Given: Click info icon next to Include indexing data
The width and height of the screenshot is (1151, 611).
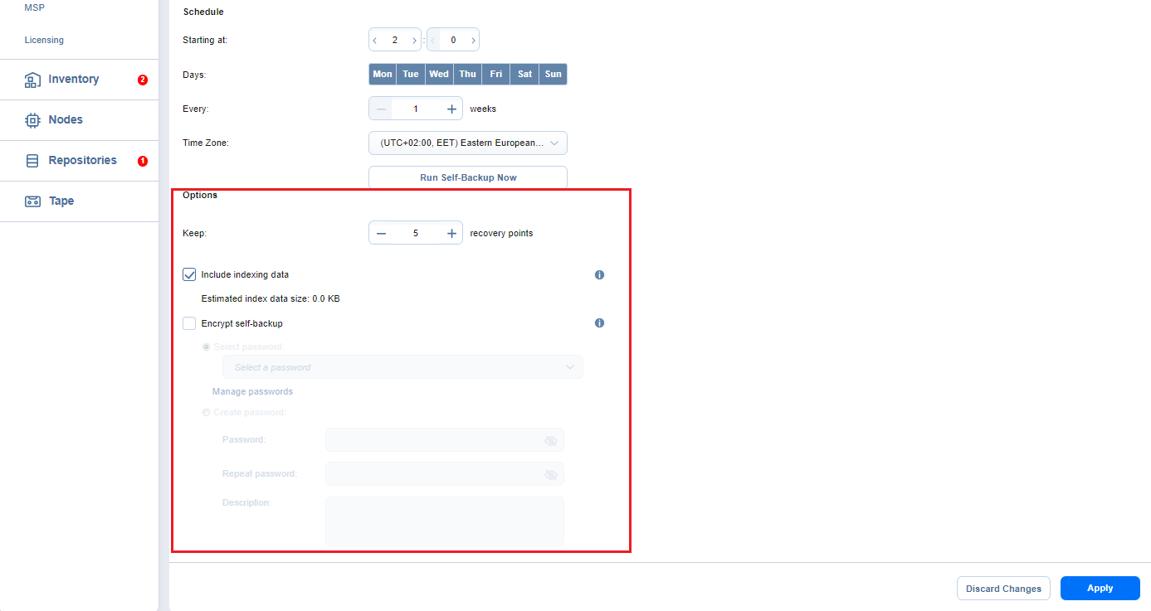Looking at the screenshot, I should point(599,274).
